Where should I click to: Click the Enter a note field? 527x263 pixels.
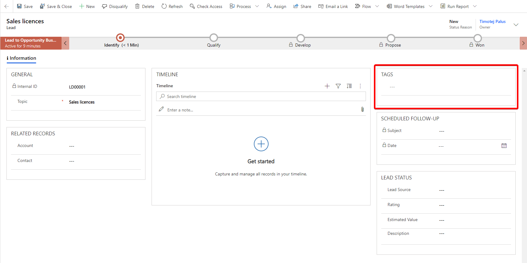260,110
